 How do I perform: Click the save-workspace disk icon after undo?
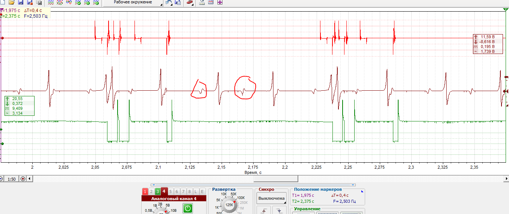pyautogui.click(x=178, y=2)
